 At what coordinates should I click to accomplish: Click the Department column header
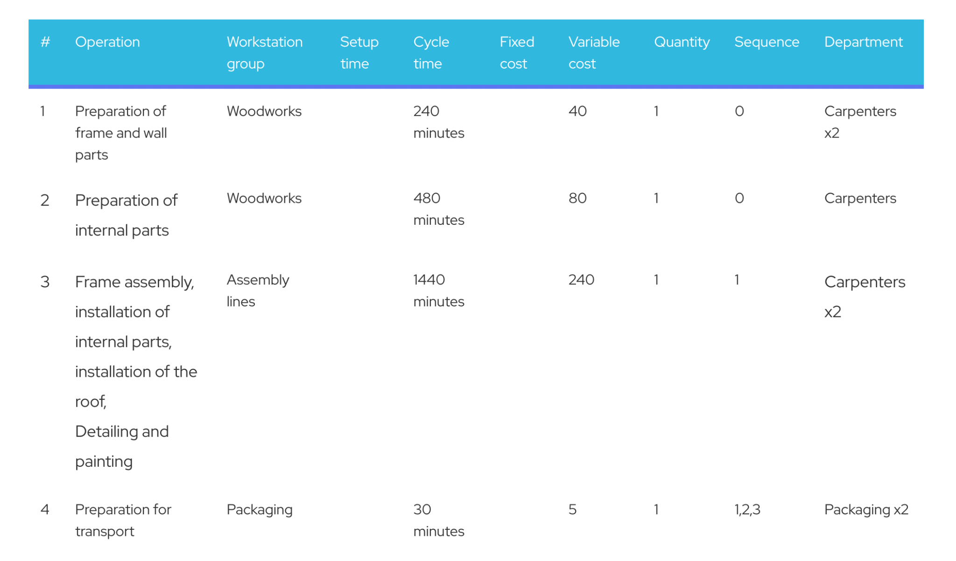coord(864,42)
